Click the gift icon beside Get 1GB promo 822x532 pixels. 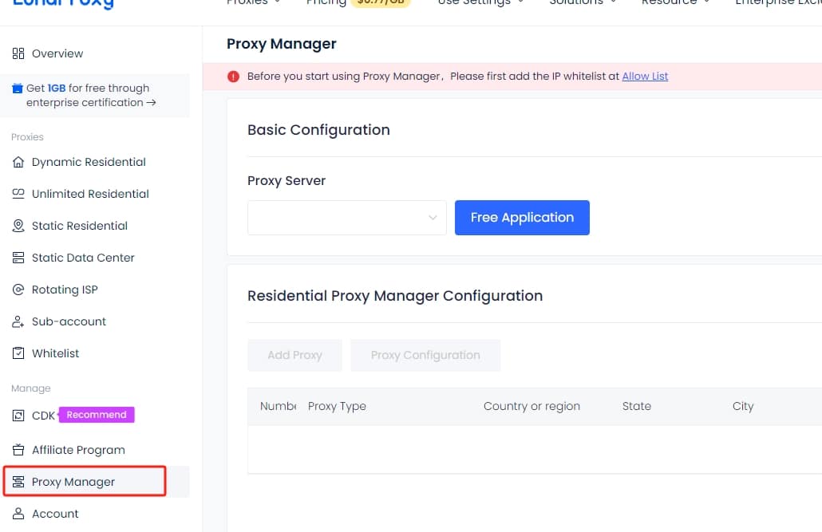[x=18, y=88]
